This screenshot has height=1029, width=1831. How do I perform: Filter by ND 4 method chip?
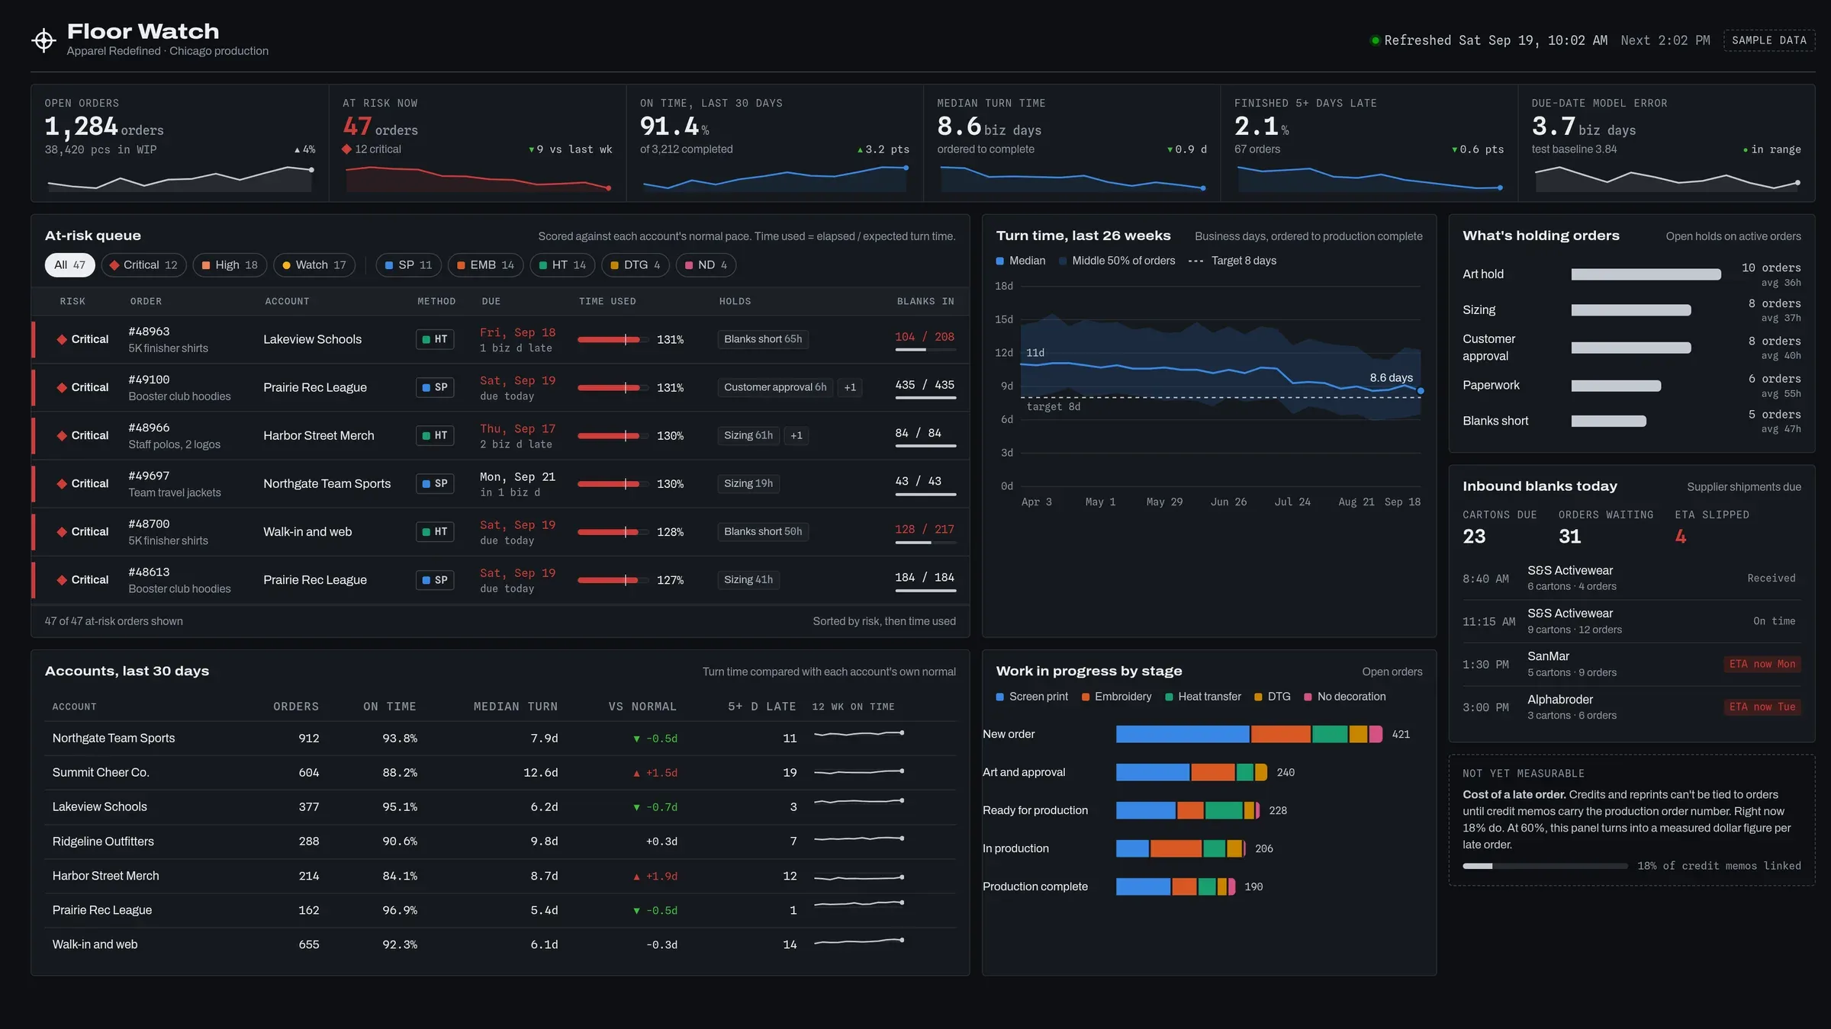click(706, 264)
